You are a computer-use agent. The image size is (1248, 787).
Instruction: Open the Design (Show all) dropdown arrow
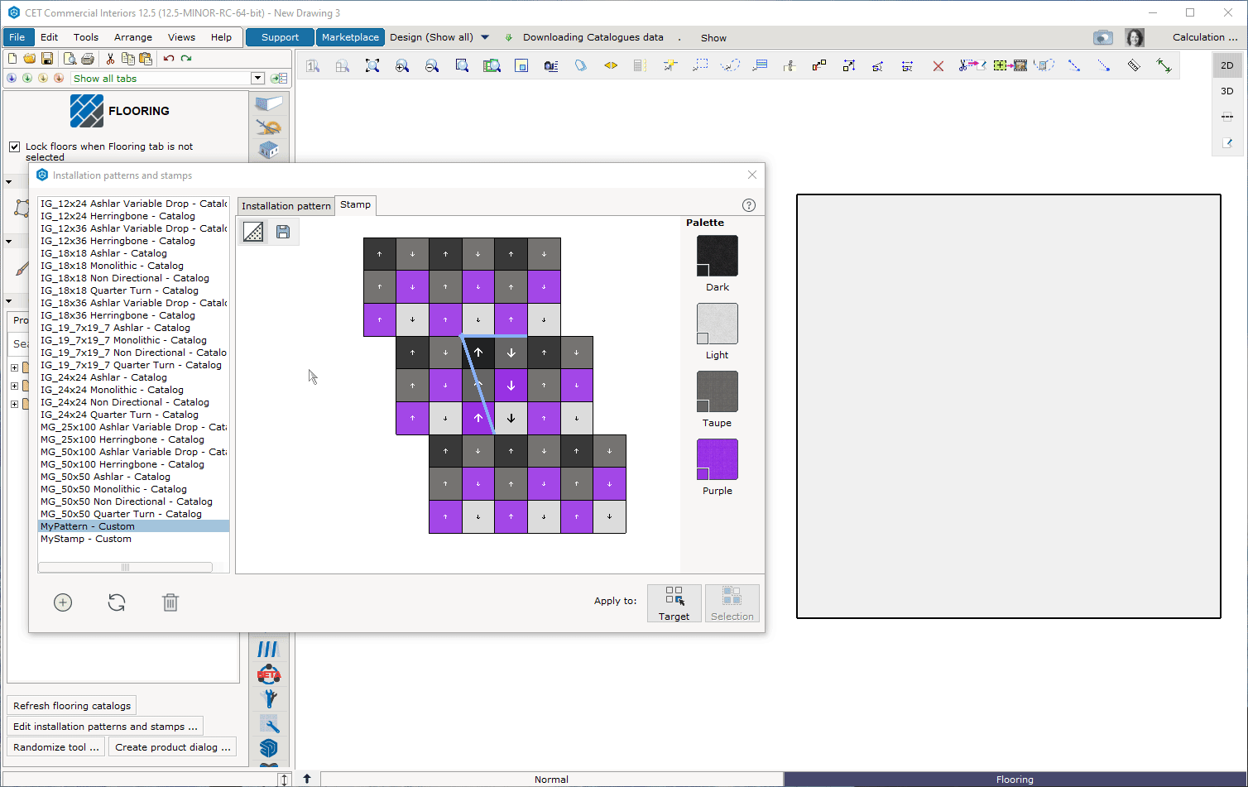(485, 37)
